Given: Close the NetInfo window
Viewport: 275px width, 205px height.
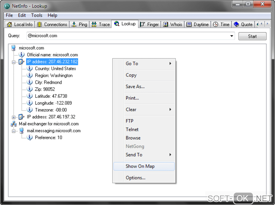Looking at the screenshot, I should point(262,4).
